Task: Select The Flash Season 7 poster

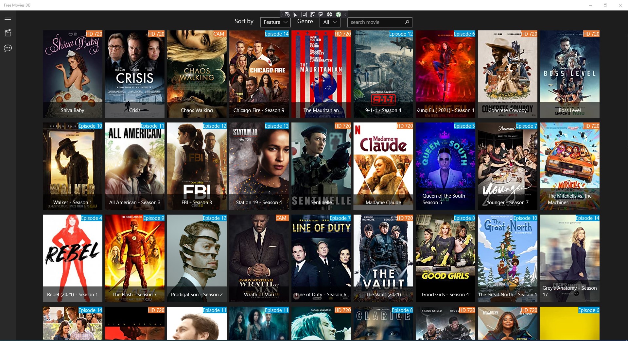Action: pyautogui.click(x=135, y=258)
